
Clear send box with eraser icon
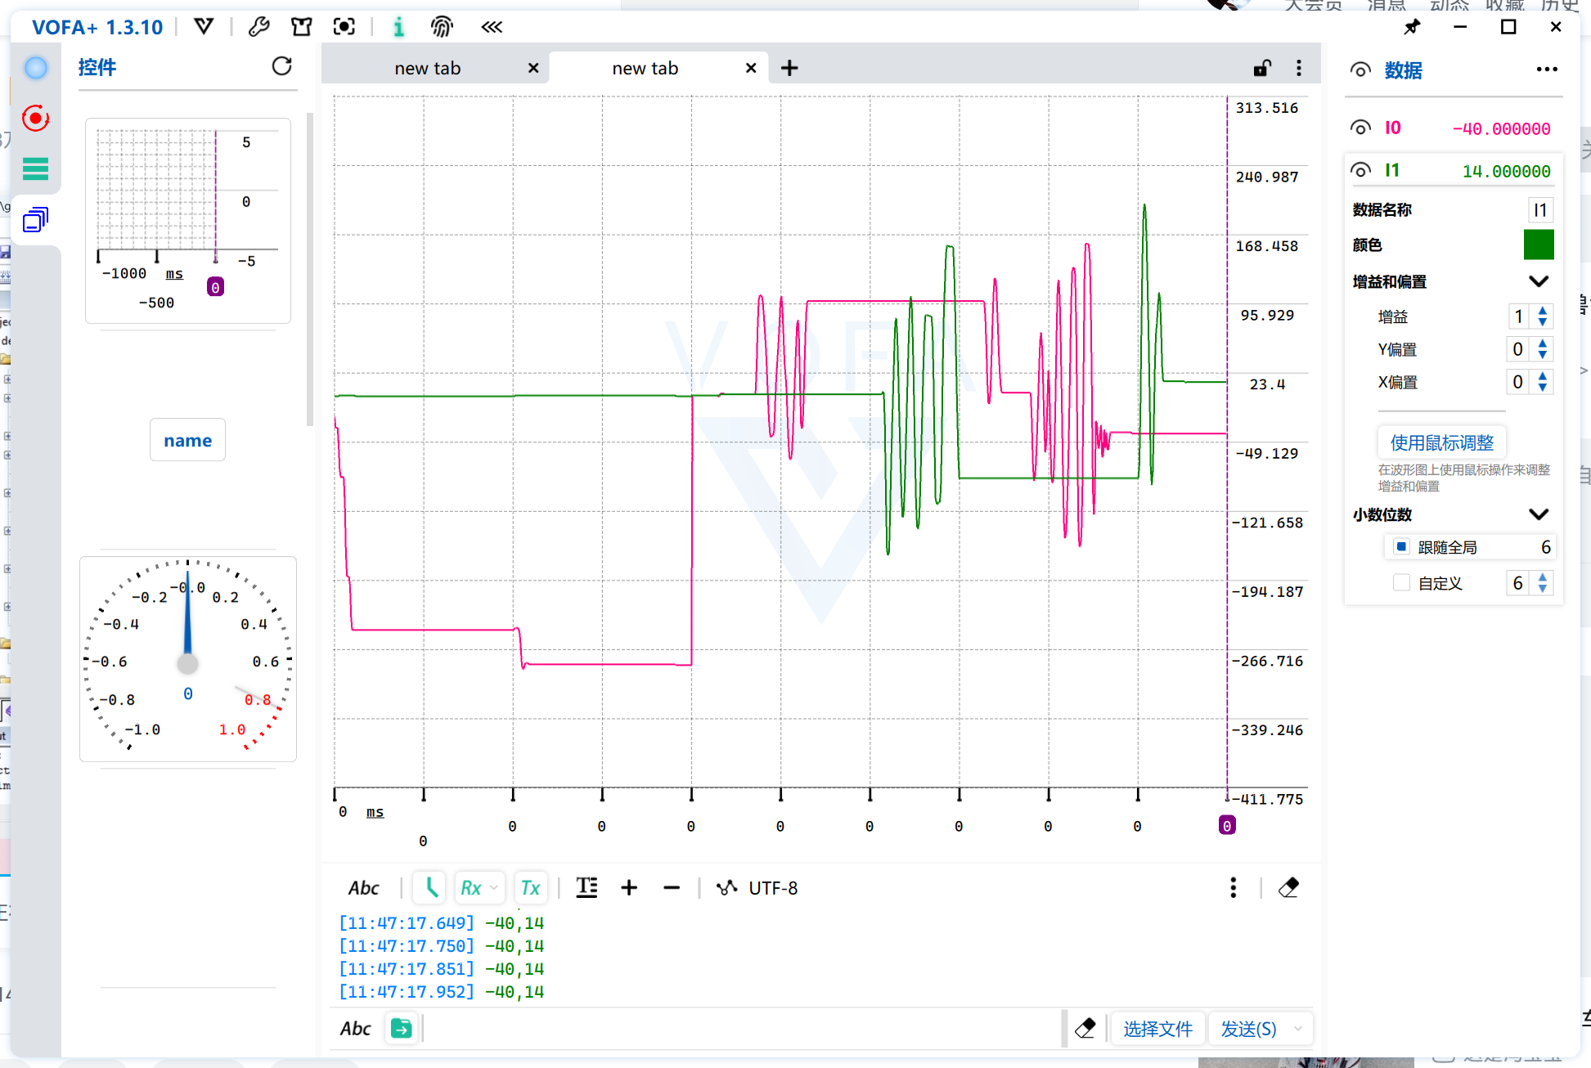pos(1085,1028)
